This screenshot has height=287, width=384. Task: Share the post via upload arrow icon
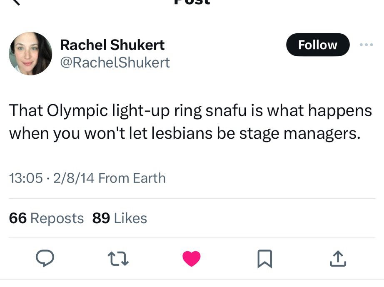[x=338, y=259]
